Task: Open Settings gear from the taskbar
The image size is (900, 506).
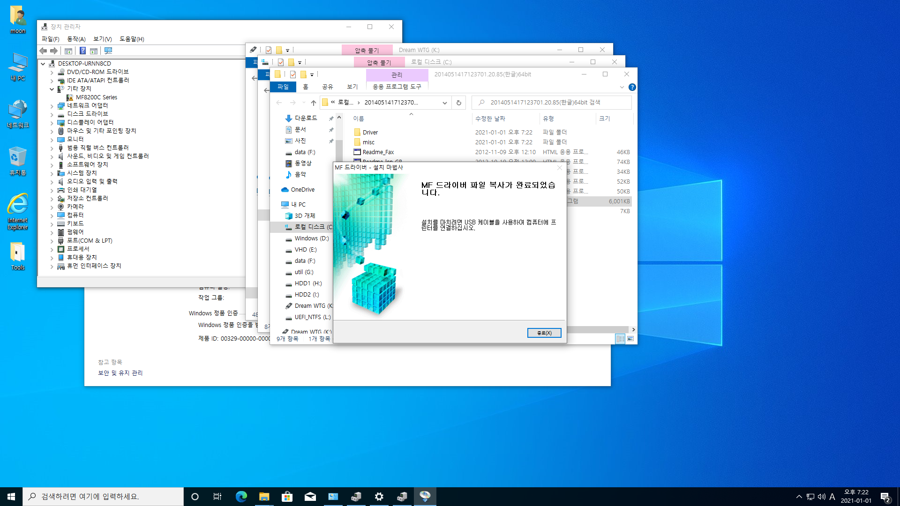Action: click(x=379, y=497)
